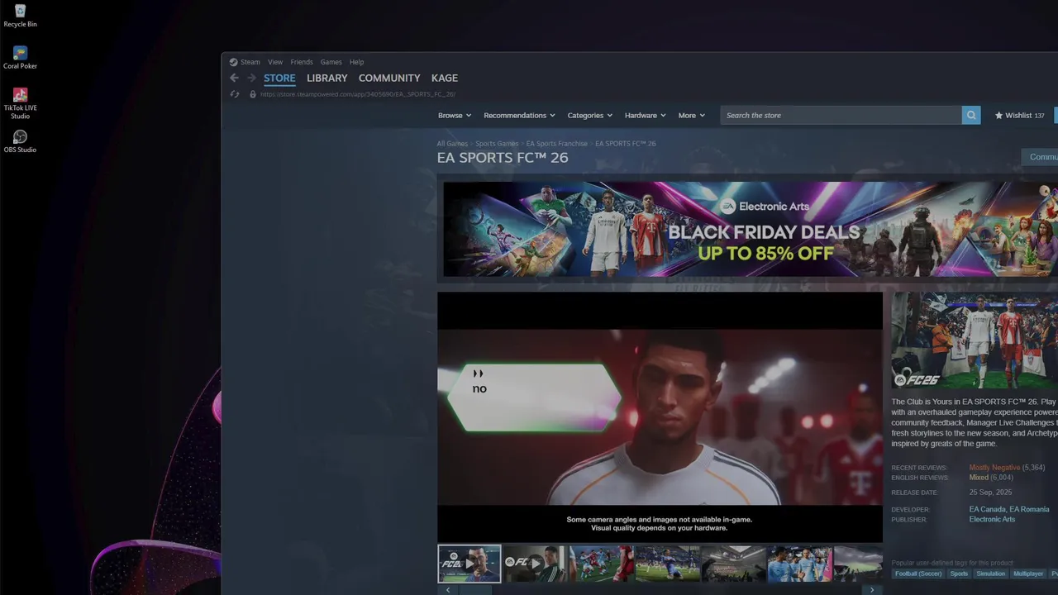
Task: Open the Steam menu
Action: (x=250, y=62)
